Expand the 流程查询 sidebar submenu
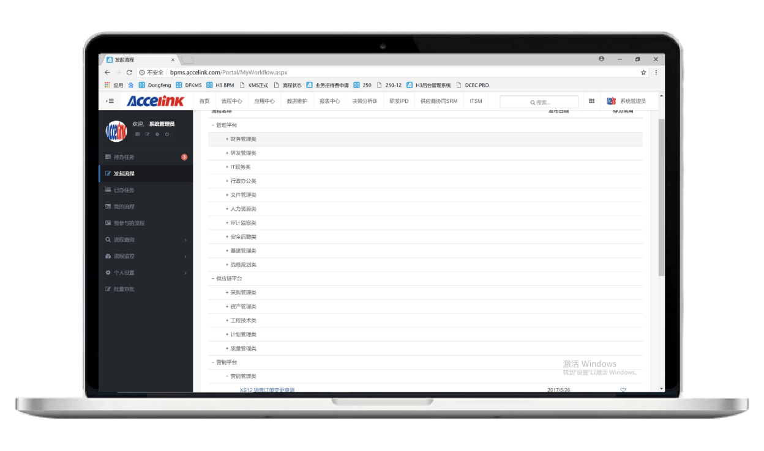764x451 pixels. [146, 240]
